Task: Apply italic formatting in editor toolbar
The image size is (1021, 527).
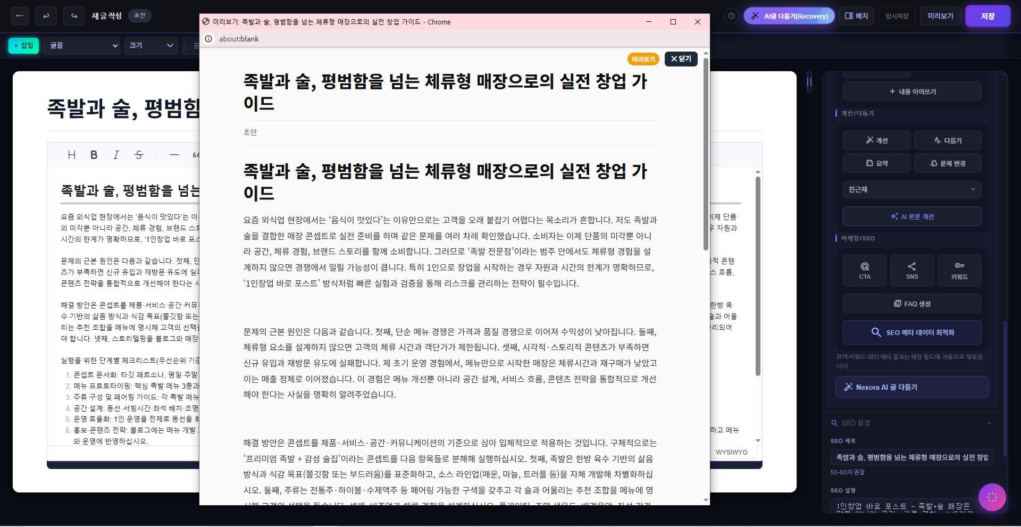Action: point(116,155)
